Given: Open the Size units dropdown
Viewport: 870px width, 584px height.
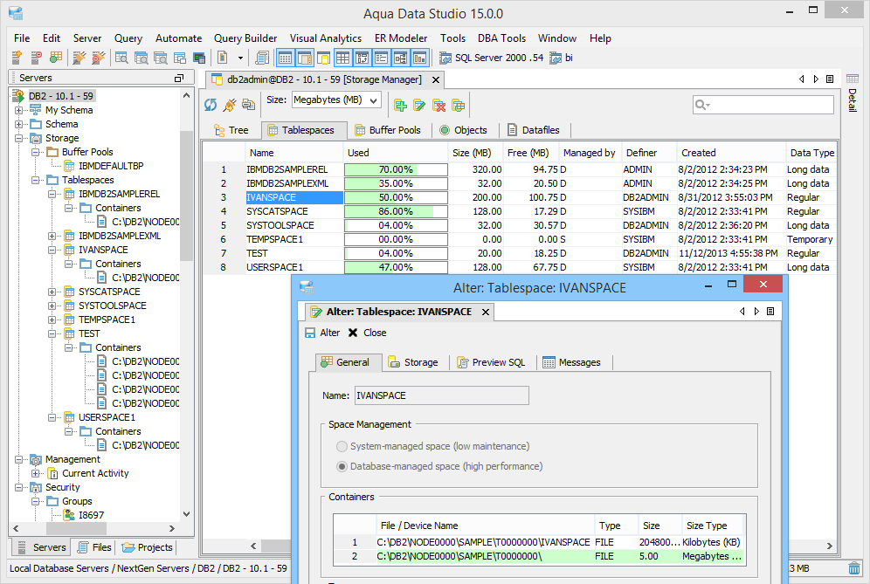Looking at the screenshot, I should coord(336,100).
